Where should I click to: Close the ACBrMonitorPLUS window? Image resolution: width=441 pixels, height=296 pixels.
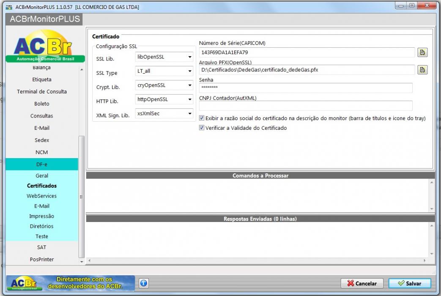[427, 5]
